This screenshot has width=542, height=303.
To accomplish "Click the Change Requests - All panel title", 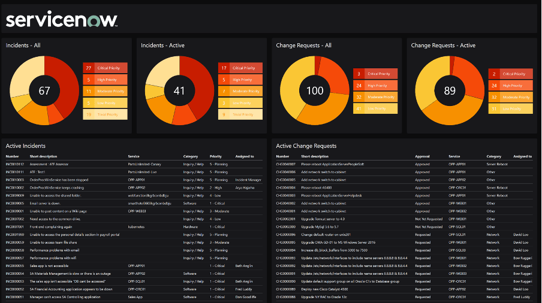I will (303, 45).
